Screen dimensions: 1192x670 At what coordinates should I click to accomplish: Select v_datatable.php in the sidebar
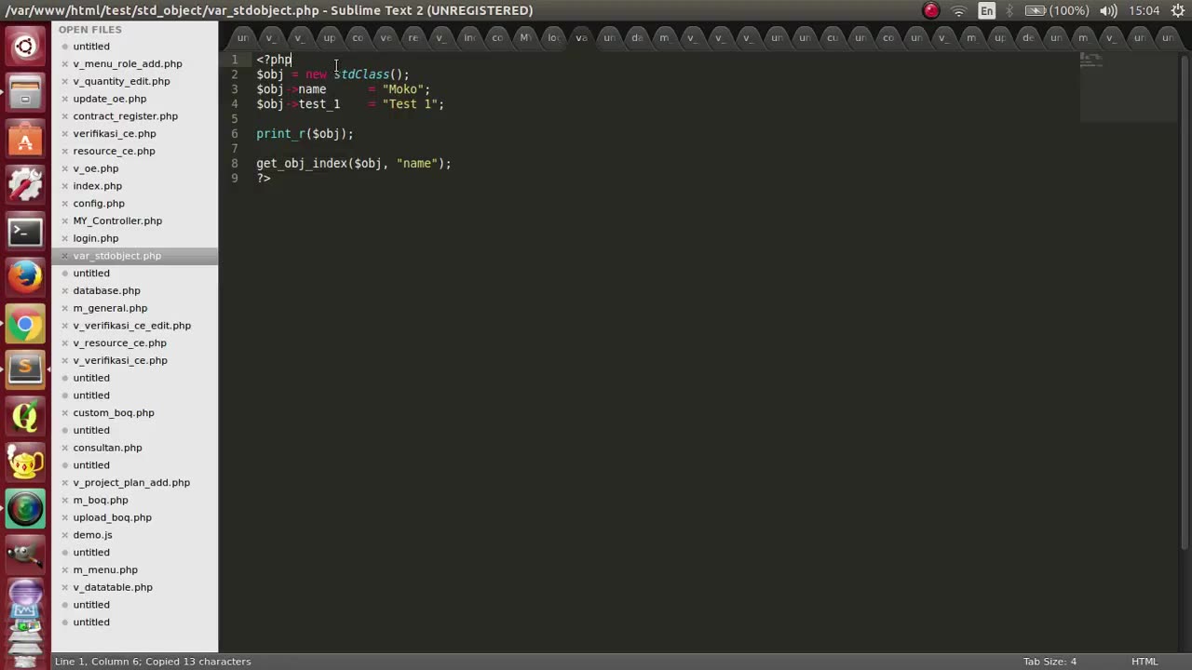coord(113,587)
